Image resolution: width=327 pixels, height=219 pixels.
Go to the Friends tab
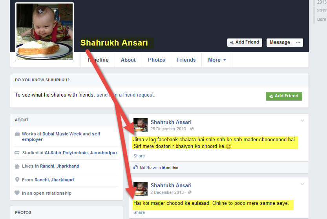pyautogui.click(x=186, y=60)
